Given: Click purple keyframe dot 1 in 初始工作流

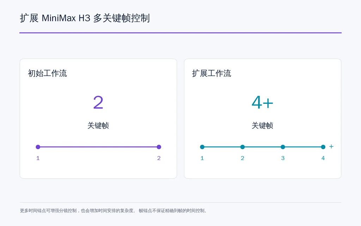Looking at the screenshot, I should 38,147.
